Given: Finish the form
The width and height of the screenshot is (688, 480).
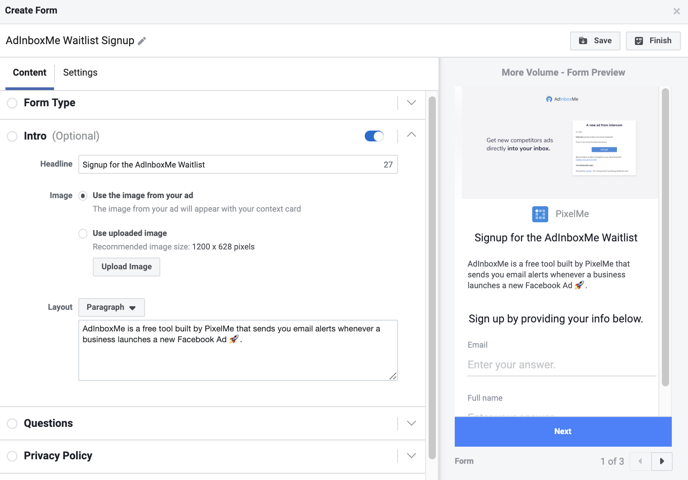Looking at the screenshot, I should pyautogui.click(x=653, y=41).
